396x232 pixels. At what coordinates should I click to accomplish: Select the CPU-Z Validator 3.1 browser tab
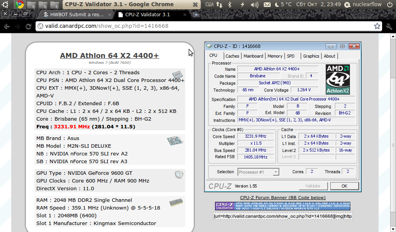coord(147,15)
